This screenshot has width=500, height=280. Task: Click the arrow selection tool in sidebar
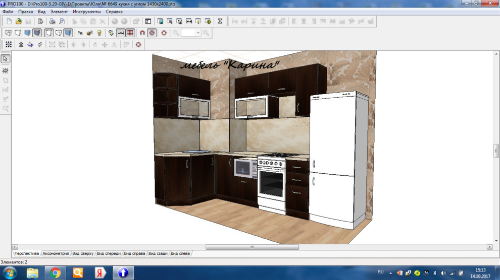[6, 59]
